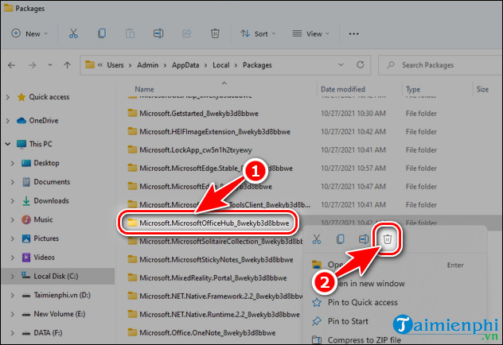Click the Share icon in top toolbar
The image size is (503, 345).
coord(187,33)
